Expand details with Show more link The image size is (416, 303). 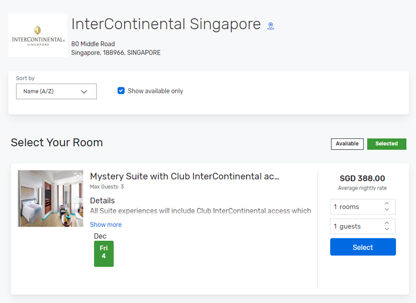[105, 225]
